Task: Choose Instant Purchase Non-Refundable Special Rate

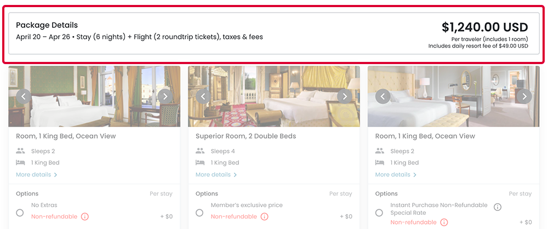Action: (x=379, y=213)
